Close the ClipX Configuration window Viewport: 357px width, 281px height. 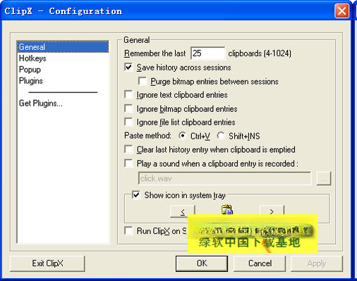point(341,11)
